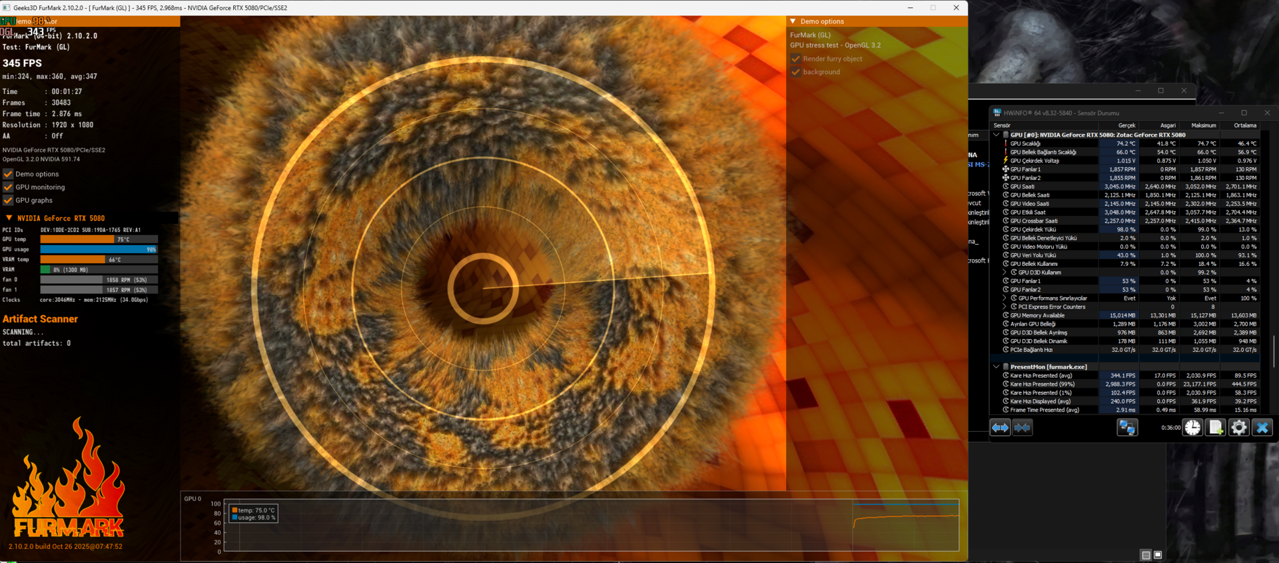
Task: Click thermometer icon beside GPU Sıcaklığı
Action: point(1006,143)
